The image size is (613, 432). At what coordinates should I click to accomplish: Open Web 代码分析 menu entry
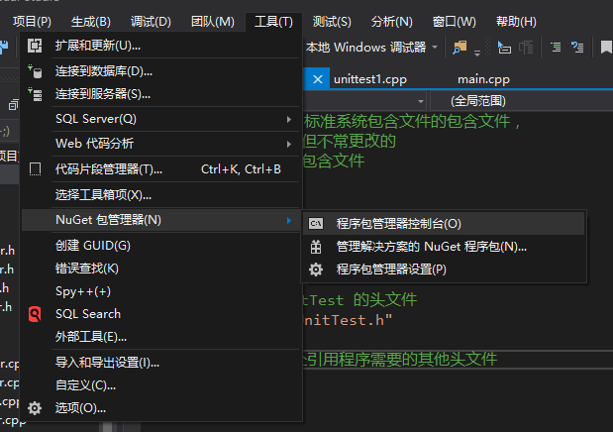(x=161, y=144)
